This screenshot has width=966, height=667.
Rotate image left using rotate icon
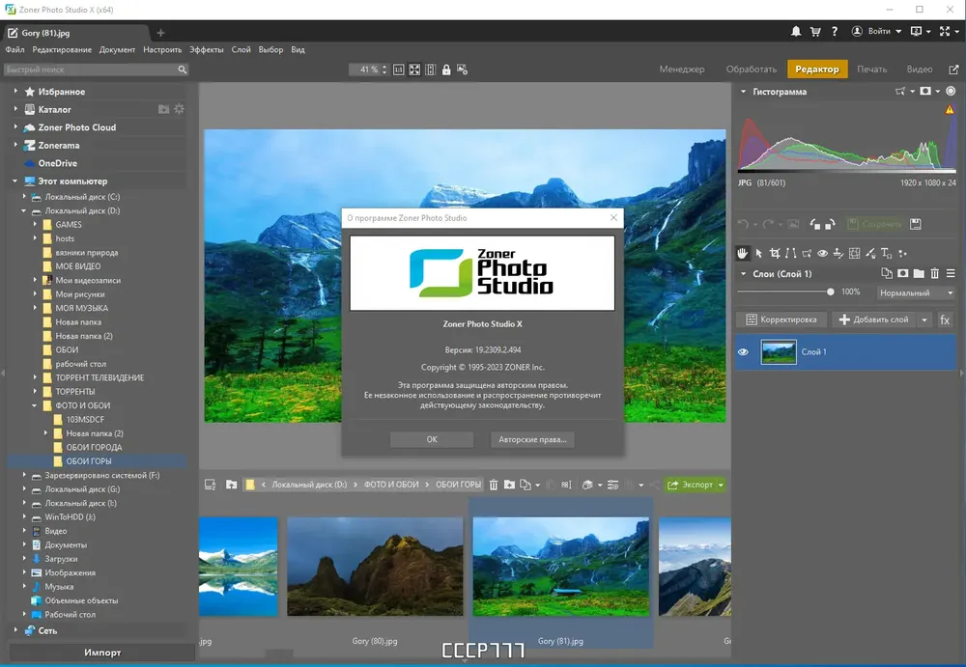815,224
